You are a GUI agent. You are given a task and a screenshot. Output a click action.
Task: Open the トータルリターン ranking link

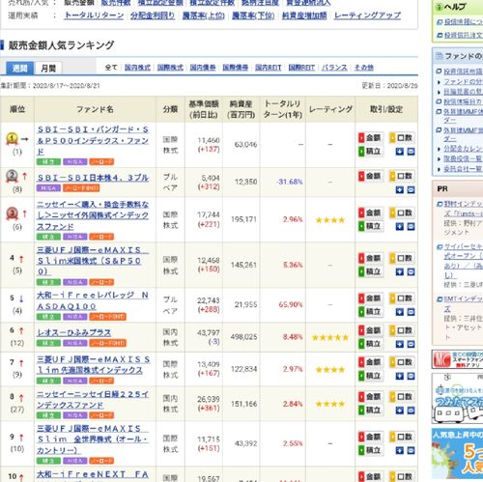tap(94, 15)
